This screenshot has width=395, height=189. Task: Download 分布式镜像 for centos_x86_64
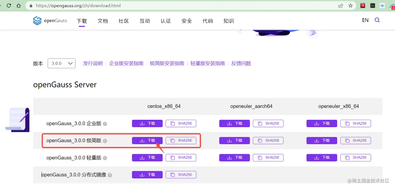pos(147,175)
